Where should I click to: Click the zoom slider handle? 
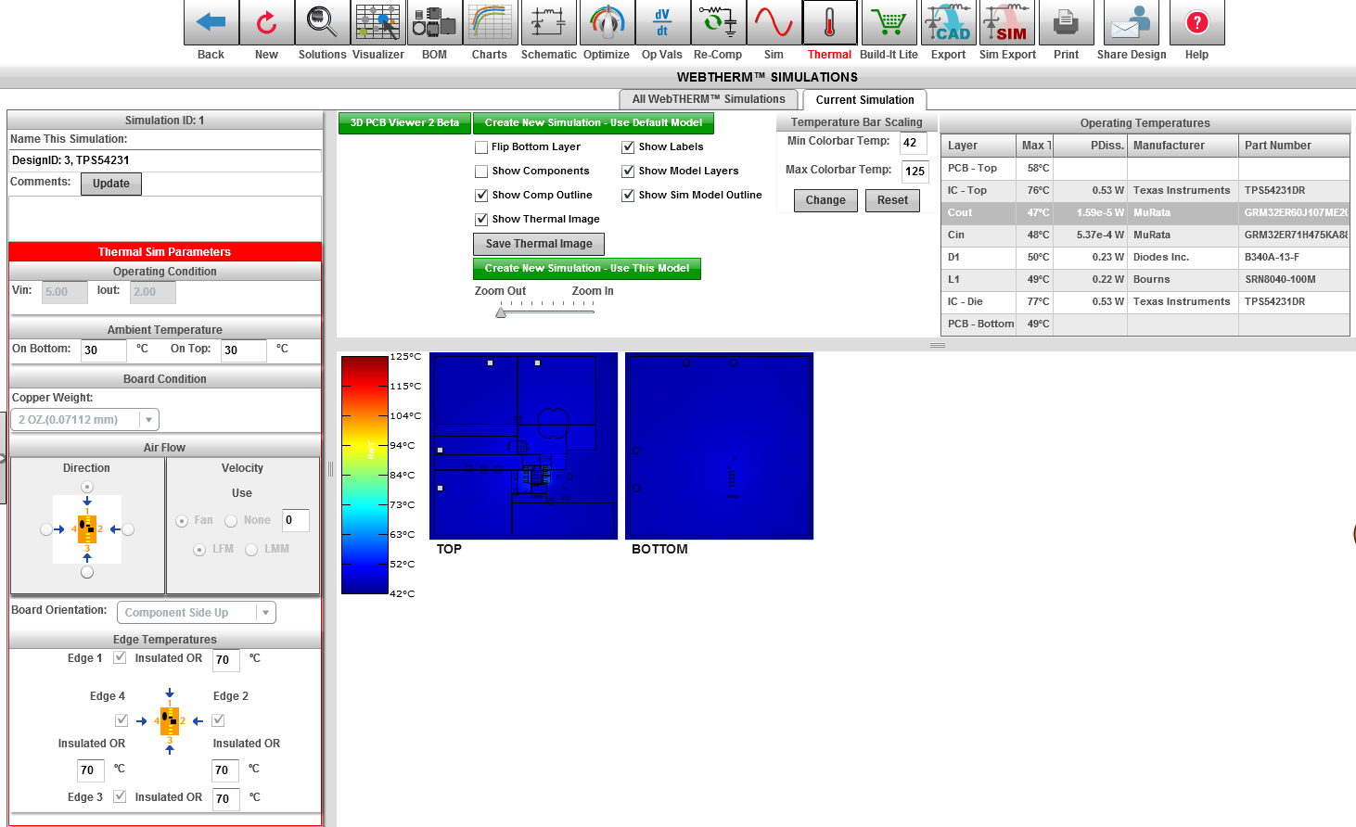click(x=501, y=312)
